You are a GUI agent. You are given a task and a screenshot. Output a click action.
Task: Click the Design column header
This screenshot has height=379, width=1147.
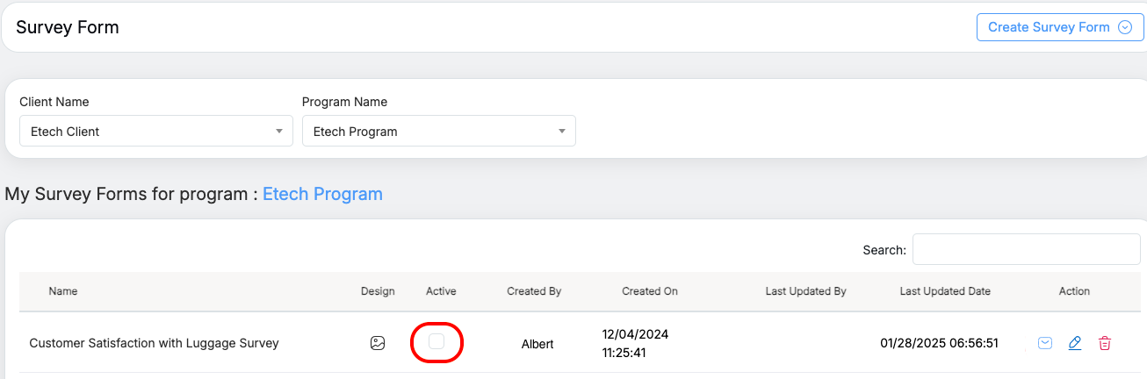click(378, 291)
